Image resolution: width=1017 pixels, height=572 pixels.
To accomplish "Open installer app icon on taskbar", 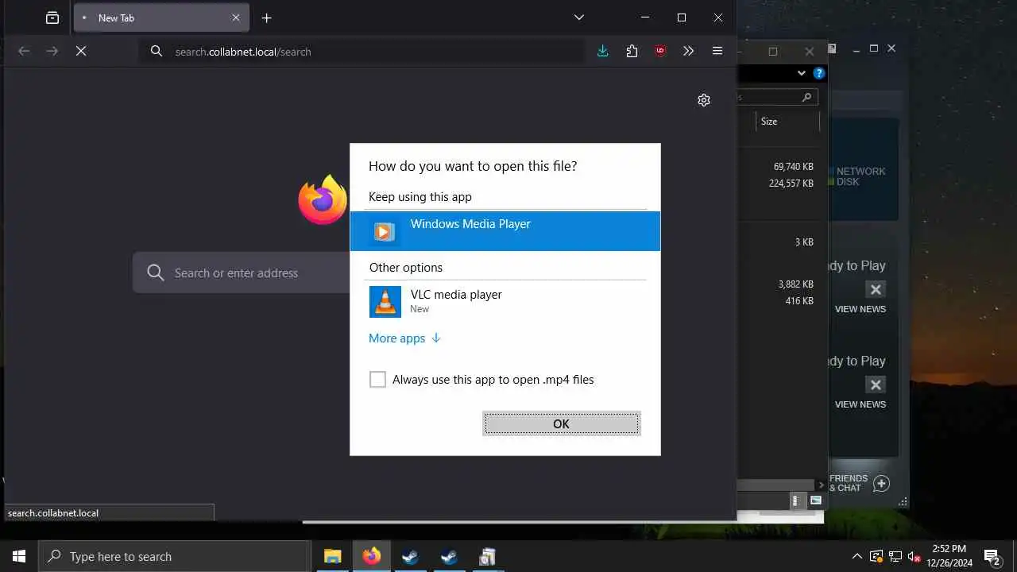I will [487, 556].
